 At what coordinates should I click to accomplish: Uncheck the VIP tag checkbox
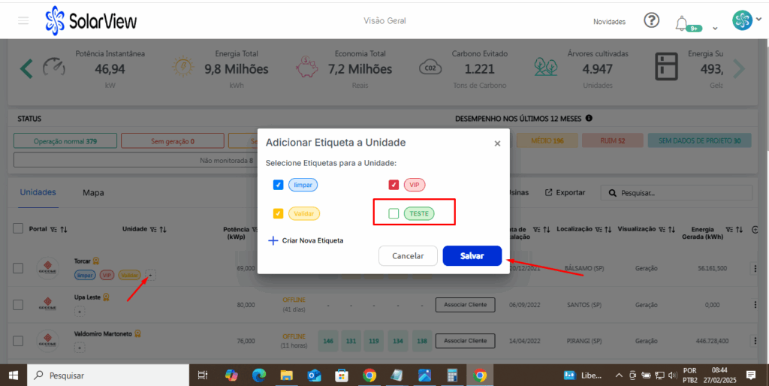click(x=394, y=185)
